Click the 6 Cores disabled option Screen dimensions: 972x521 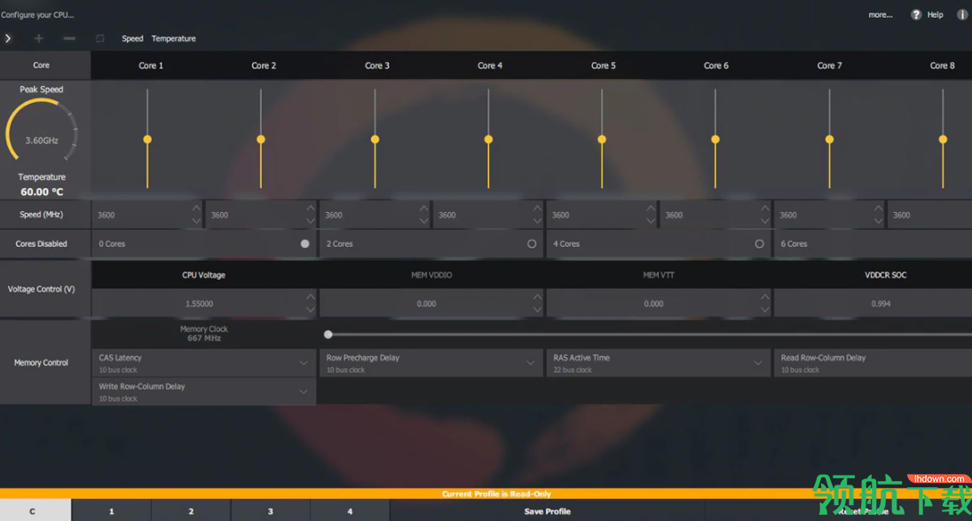click(873, 243)
